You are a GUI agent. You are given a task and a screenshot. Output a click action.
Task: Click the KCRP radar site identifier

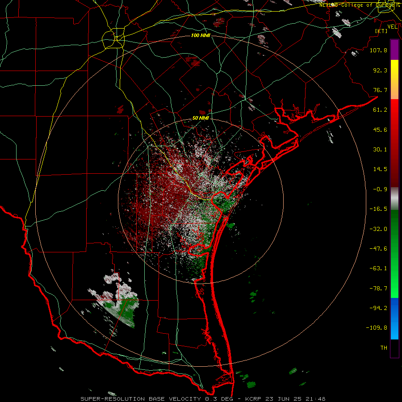pyautogui.click(x=253, y=399)
